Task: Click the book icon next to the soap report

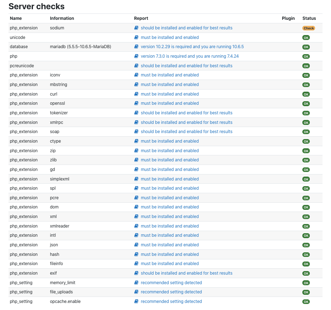Action: tap(137, 131)
